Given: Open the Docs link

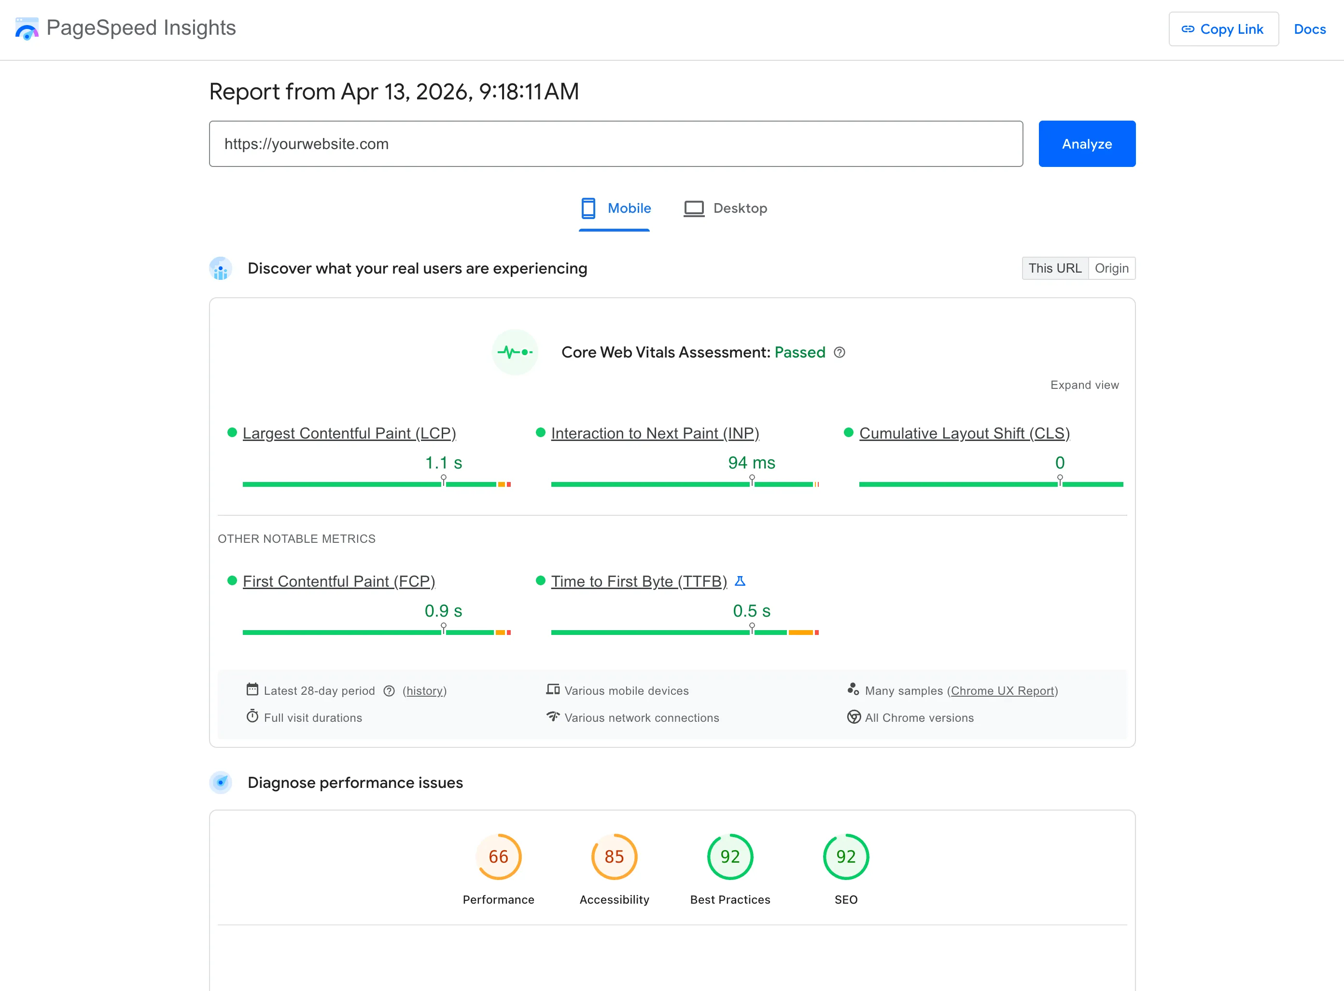Looking at the screenshot, I should tap(1310, 29).
